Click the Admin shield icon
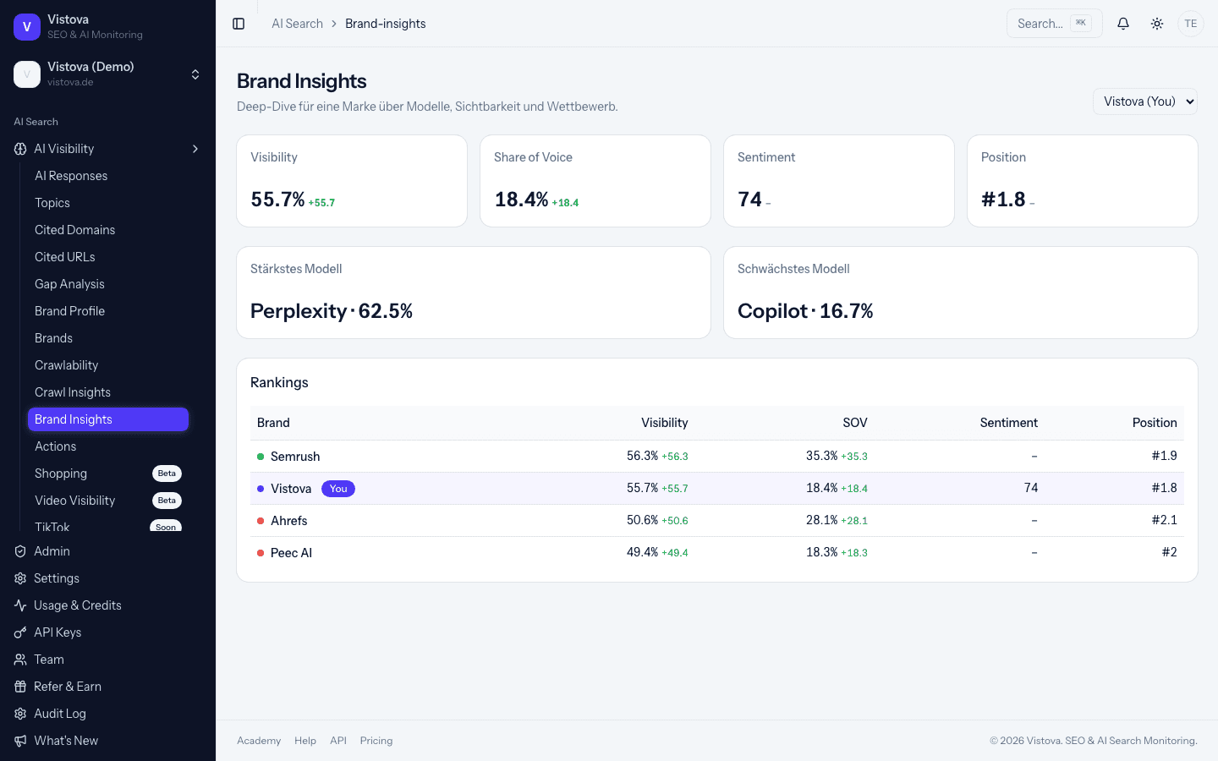Screen dimensions: 1218x761 [x=20, y=551]
